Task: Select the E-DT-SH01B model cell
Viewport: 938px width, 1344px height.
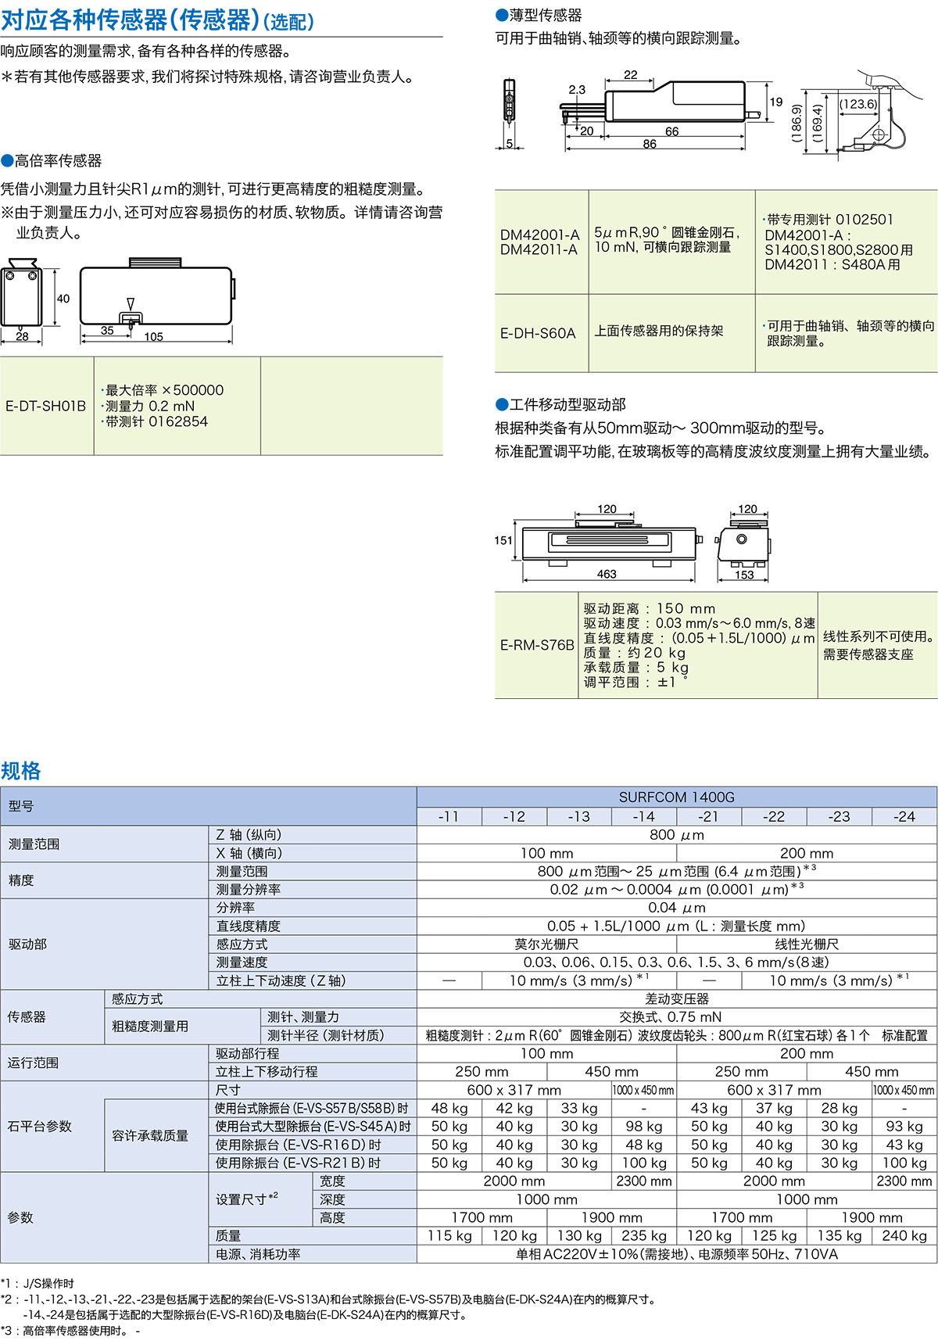Action: coord(46,407)
